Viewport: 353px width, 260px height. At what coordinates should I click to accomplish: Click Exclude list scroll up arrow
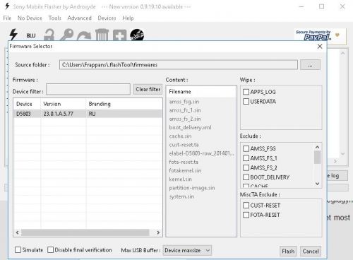[x=317, y=147]
